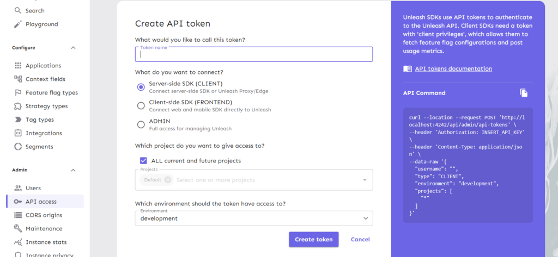Image resolution: width=558 pixels, height=257 pixels.
Task: Click the Segments icon in the sidebar
Action: tap(18, 147)
